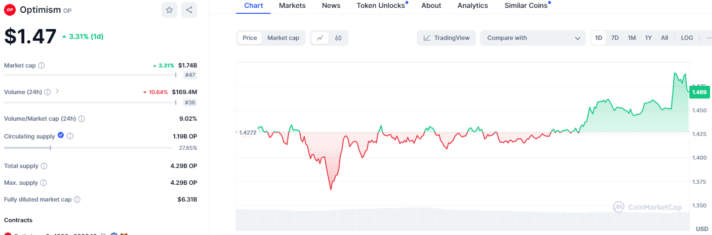Open the Chart tab
The height and width of the screenshot is (235, 712).
pos(253,6)
